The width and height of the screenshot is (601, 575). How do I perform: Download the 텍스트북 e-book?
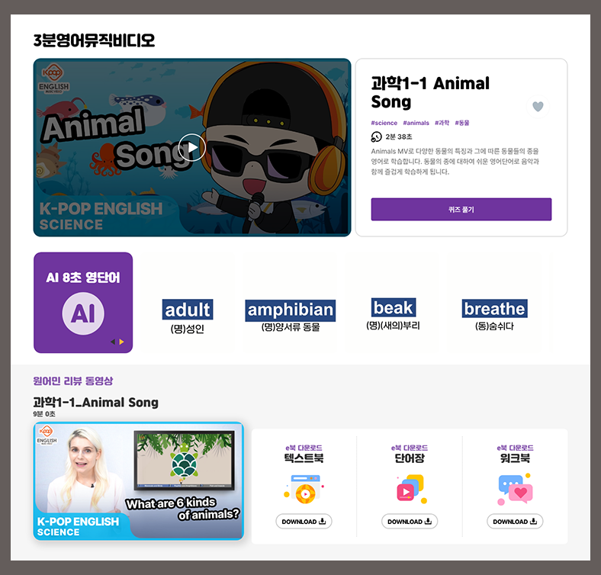coord(304,522)
